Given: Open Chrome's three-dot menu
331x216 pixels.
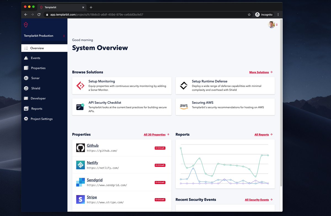Looking at the screenshot, I should click(278, 15).
